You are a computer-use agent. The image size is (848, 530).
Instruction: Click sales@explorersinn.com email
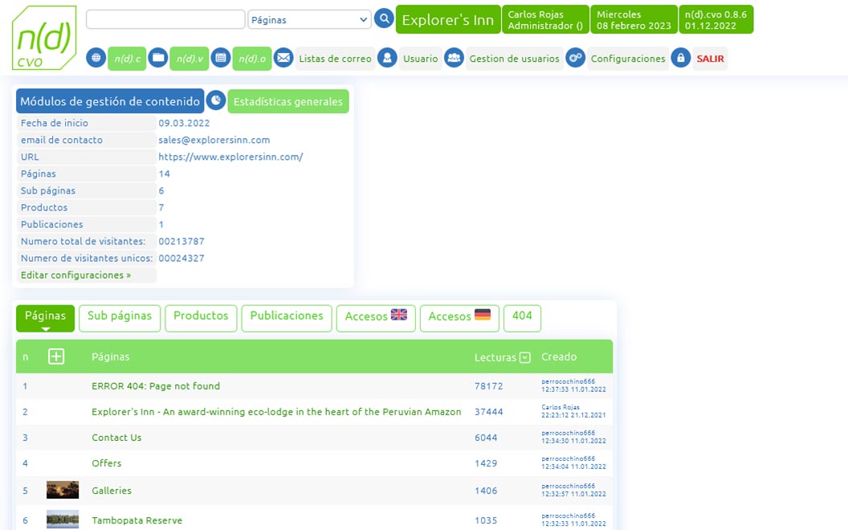214,140
